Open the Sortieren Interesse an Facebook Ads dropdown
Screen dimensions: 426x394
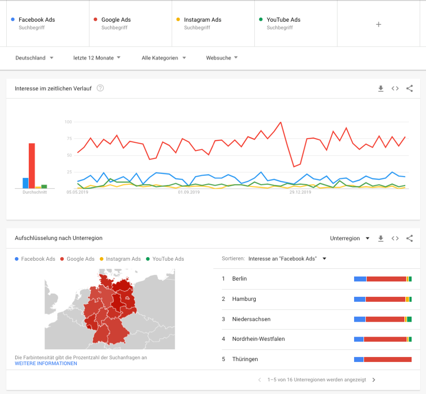point(287,259)
